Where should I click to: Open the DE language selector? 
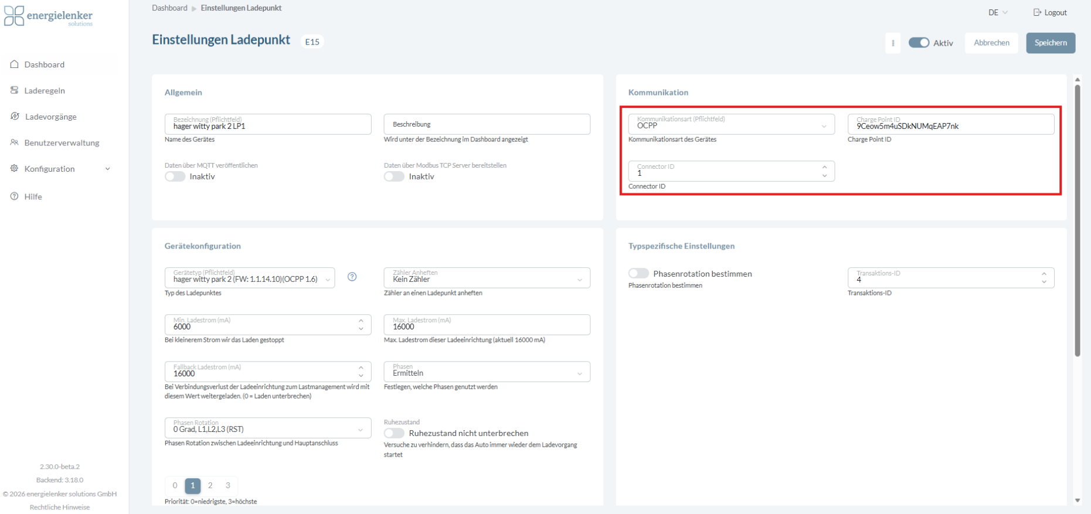[x=998, y=12]
